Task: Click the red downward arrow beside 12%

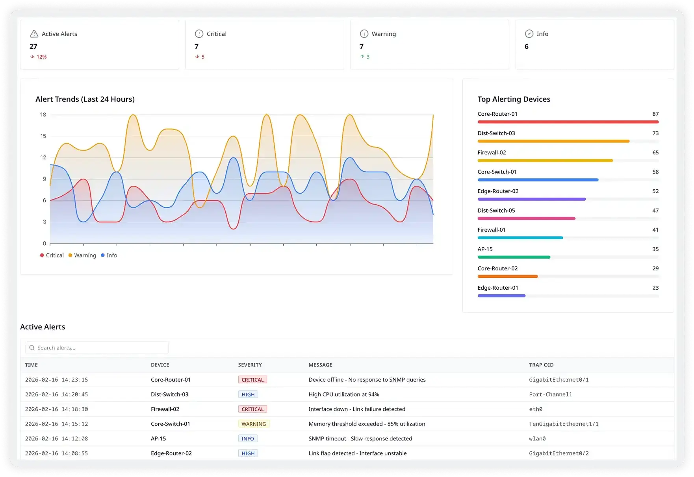Action: click(32, 57)
